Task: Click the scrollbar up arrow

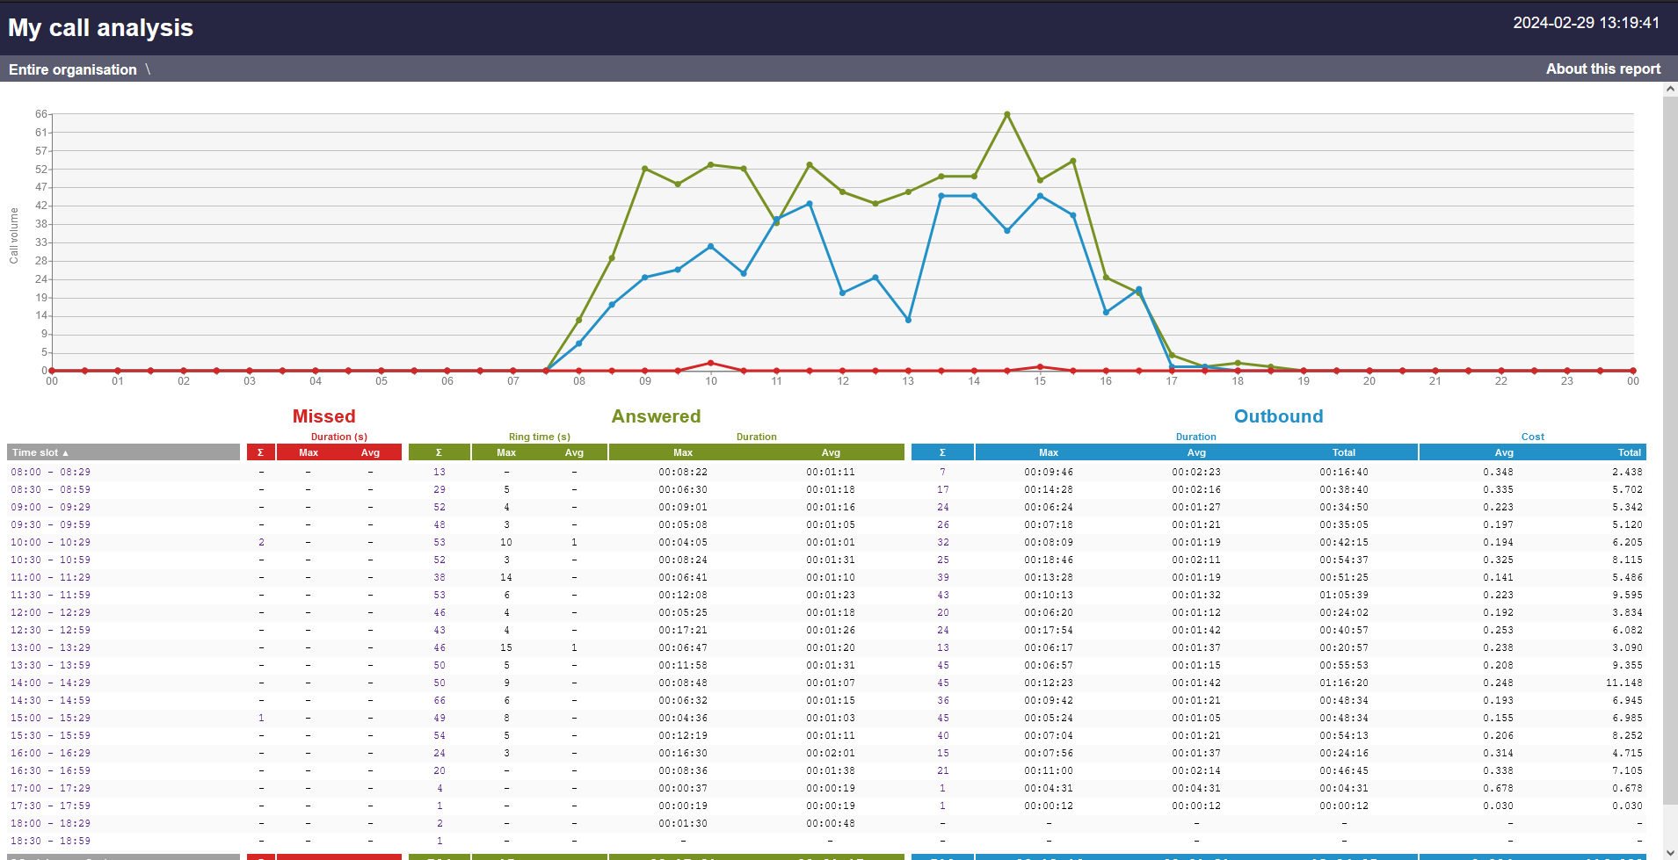Action: tap(1669, 89)
